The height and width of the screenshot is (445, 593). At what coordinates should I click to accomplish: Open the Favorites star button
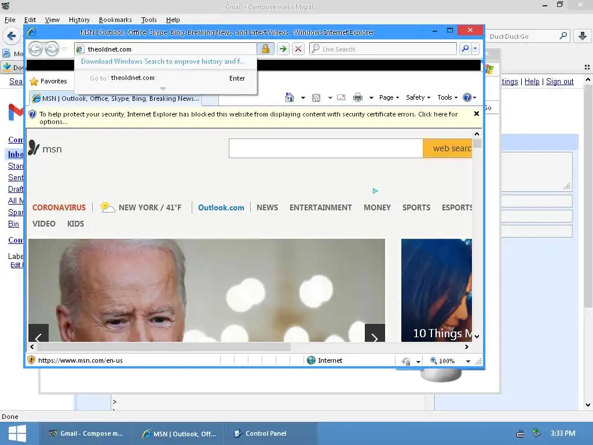click(x=49, y=81)
